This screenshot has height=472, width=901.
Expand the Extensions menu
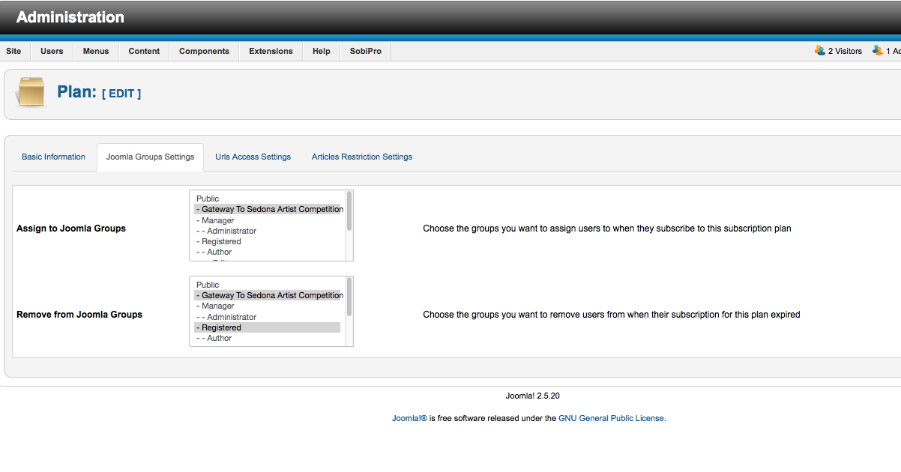[271, 51]
